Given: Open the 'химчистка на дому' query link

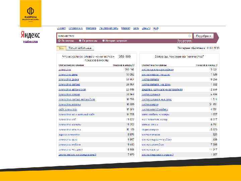Looking at the screenshot, I should (x=71, y=149).
